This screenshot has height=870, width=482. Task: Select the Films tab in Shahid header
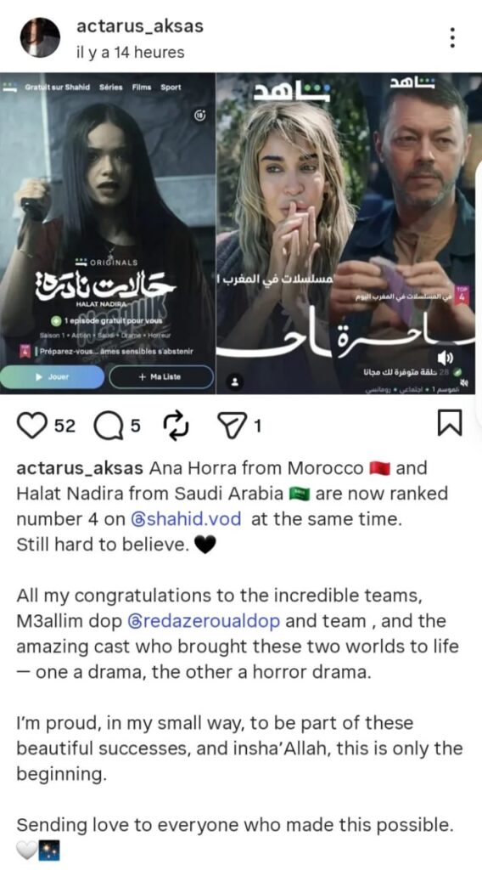(142, 88)
